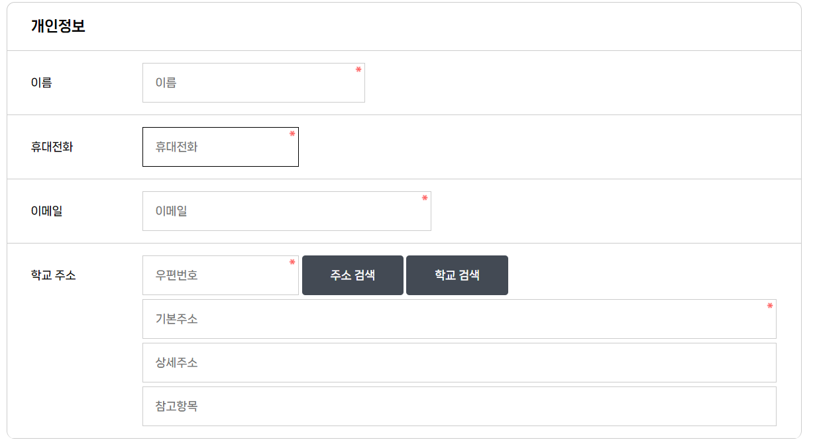The width and height of the screenshot is (815, 448).
Task: Click the 이름 row label on the left
Action: pos(40,82)
